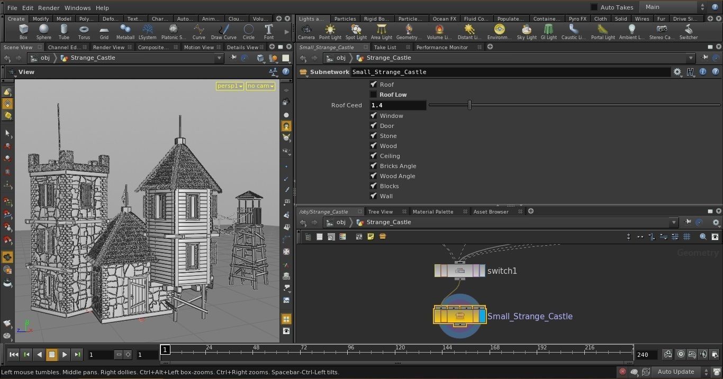723x379 pixels.
Task: Open the Render menu
Action: click(49, 8)
